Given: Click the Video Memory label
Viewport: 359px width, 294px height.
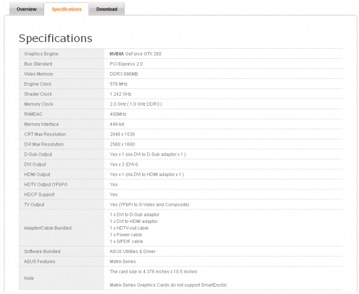Looking at the screenshot, I should (x=39, y=74).
